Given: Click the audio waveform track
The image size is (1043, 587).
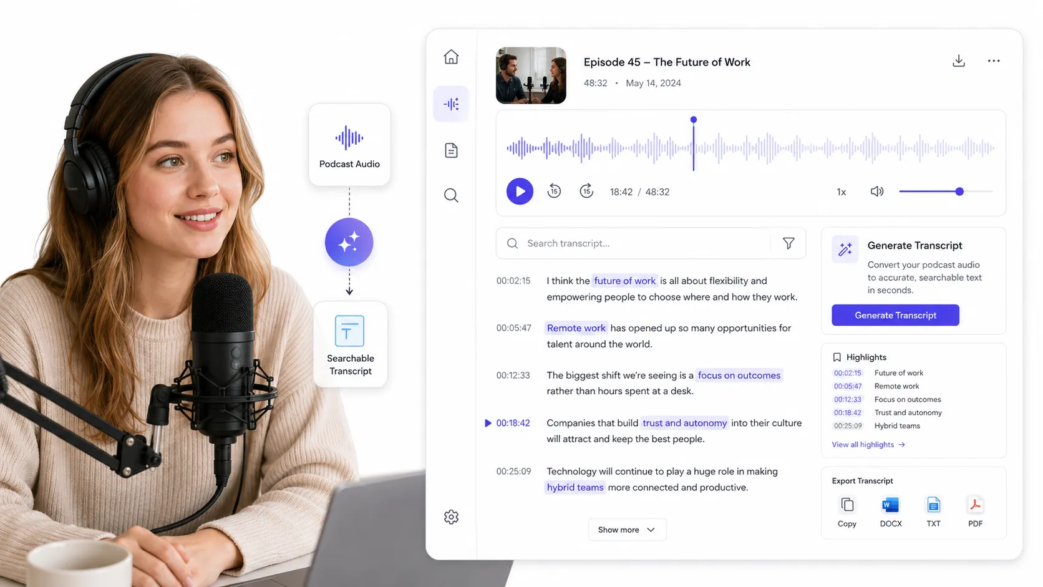Looking at the screenshot, I should [750, 148].
